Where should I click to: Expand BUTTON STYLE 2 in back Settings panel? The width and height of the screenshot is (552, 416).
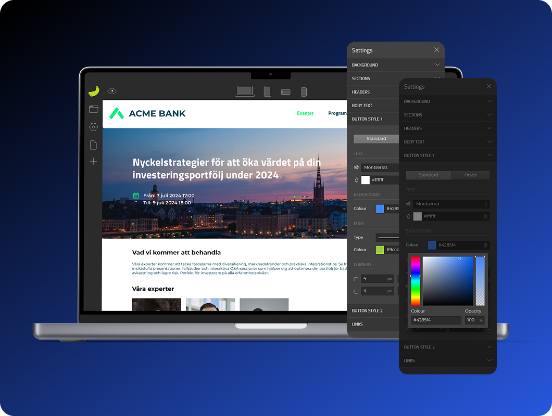click(x=373, y=311)
